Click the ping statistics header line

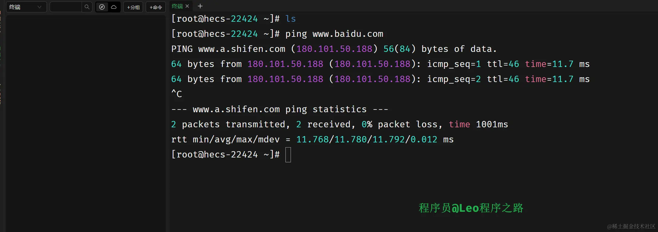(279, 109)
